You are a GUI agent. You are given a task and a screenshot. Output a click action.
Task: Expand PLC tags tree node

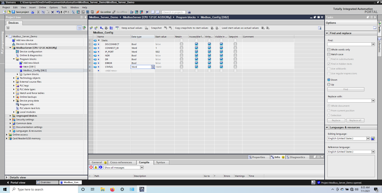point(14,86)
